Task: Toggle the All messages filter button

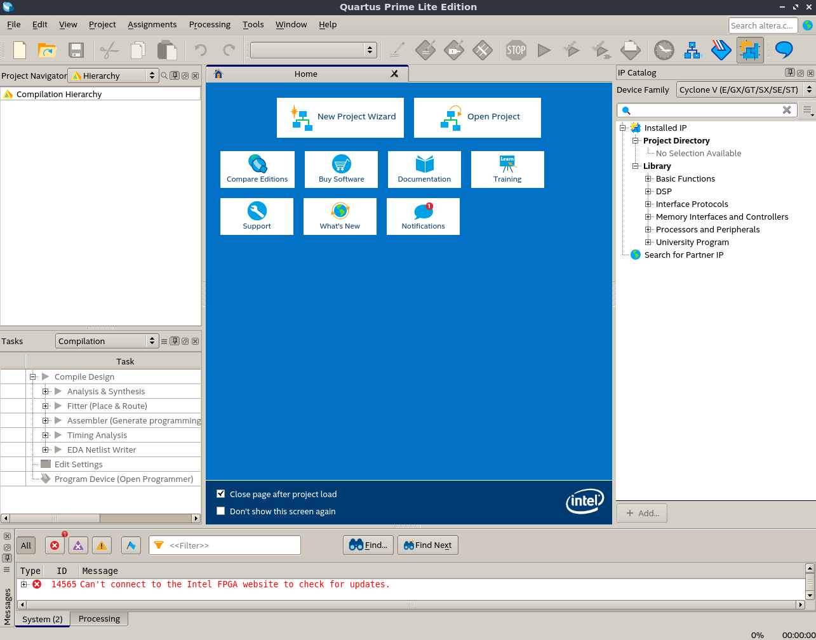Action: (26, 545)
